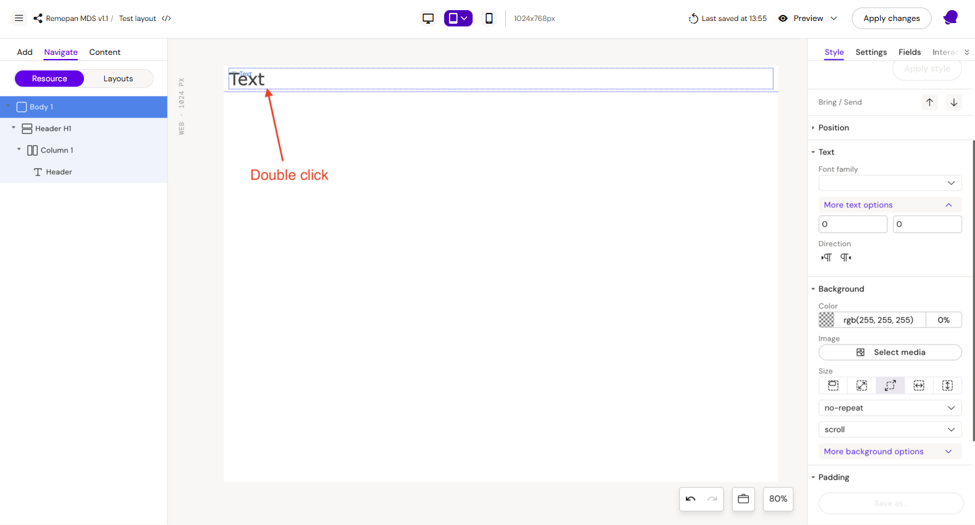Screen dimensions: 975x525
Task: Switch to the Navigate tab
Action: 61,52
